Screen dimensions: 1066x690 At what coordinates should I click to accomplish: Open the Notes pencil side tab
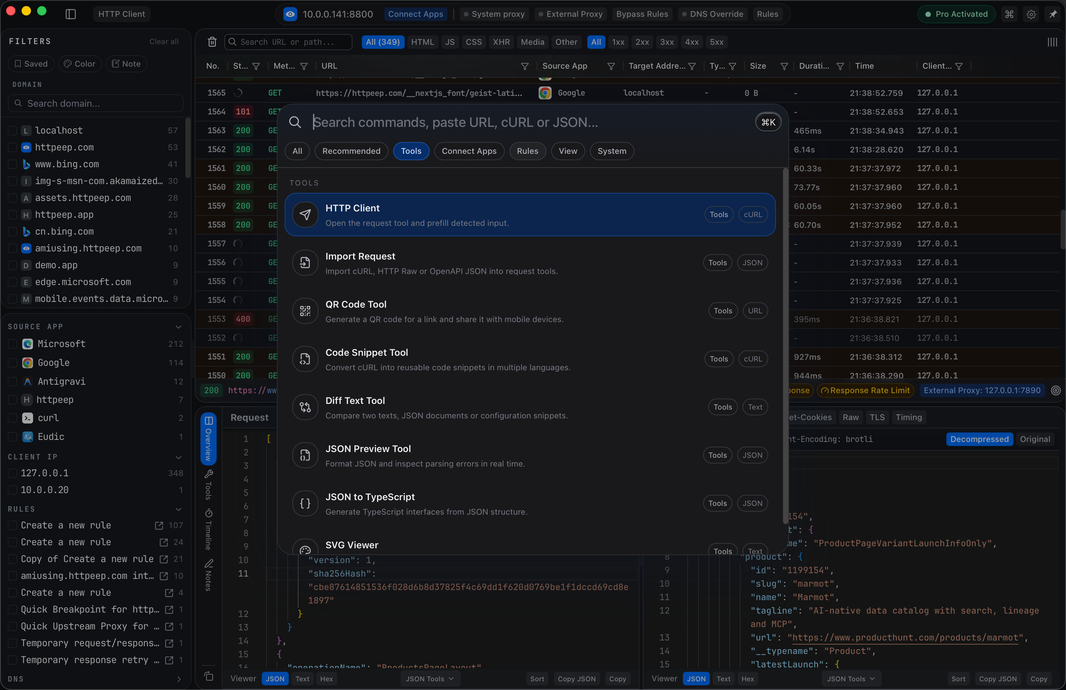pos(209,575)
